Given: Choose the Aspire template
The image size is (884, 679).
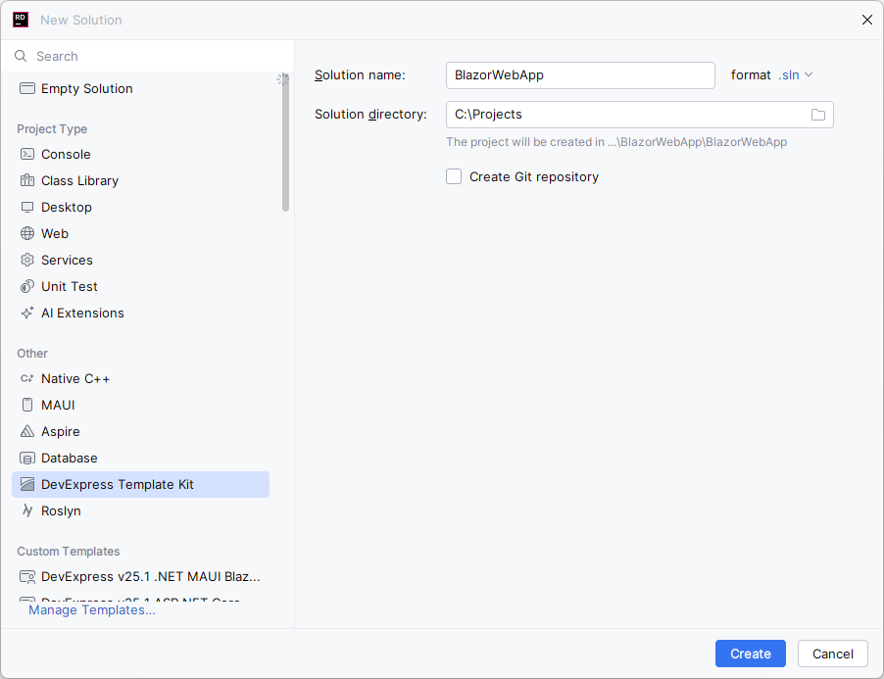Looking at the screenshot, I should pos(60,431).
